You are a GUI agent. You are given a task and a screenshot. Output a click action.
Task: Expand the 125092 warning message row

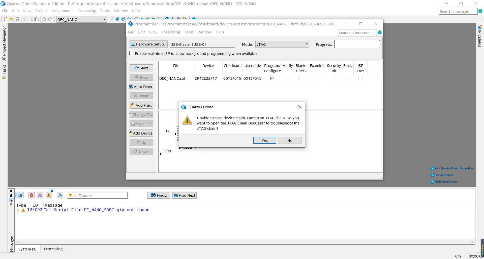[18, 210]
